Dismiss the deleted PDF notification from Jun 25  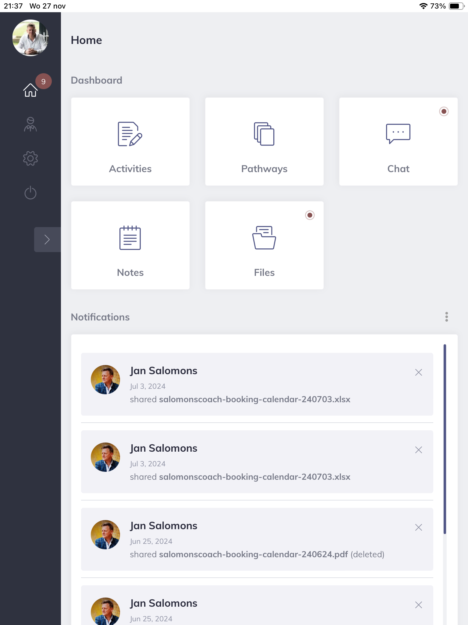pos(418,527)
